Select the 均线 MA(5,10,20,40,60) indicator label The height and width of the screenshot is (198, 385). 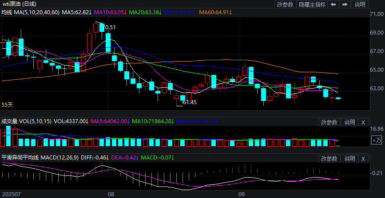click(x=30, y=12)
